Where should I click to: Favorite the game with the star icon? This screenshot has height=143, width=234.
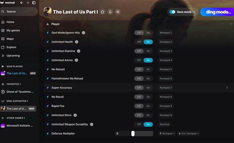103,12
